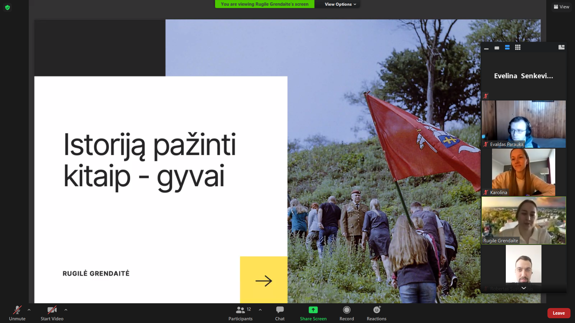Switch to gallery grid thumbnail view
575x323 pixels.
tap(517, 48)
